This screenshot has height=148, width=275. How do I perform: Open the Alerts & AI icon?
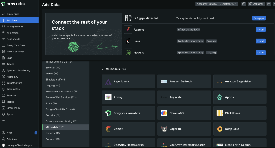pos(3,77)
